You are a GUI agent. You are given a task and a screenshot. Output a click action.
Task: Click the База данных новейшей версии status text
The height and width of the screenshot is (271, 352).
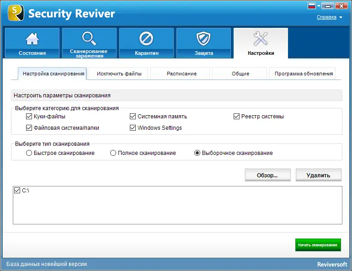pos(47,264)
